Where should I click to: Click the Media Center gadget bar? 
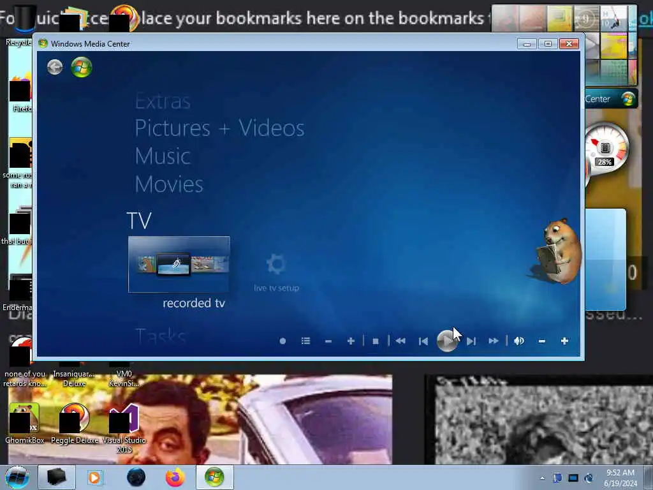coord(611,99)
